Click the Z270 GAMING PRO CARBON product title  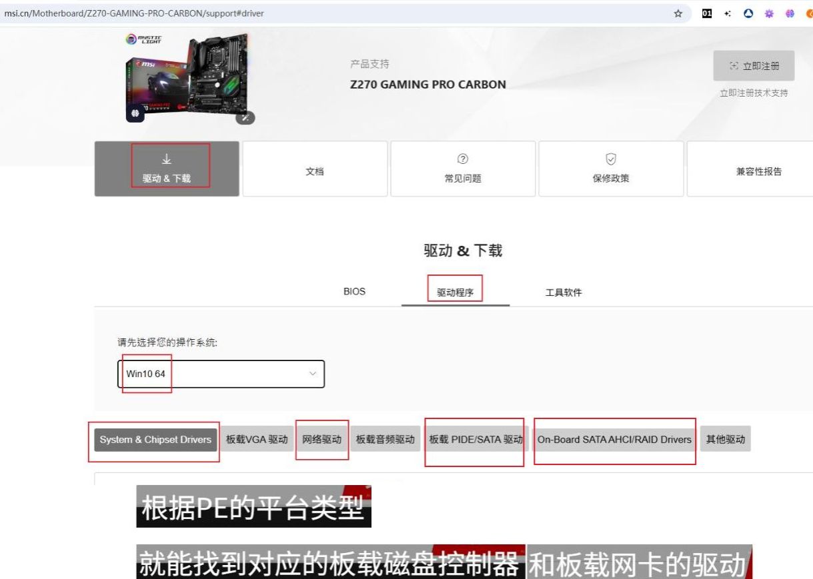[x=428, y=85]
